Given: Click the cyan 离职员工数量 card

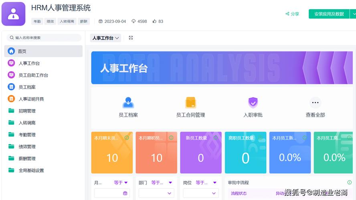Looking at the screenshot, I should 245,153.
